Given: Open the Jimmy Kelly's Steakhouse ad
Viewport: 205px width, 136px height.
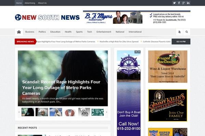Looking at the screenshot, I should [x=168, y=105].
